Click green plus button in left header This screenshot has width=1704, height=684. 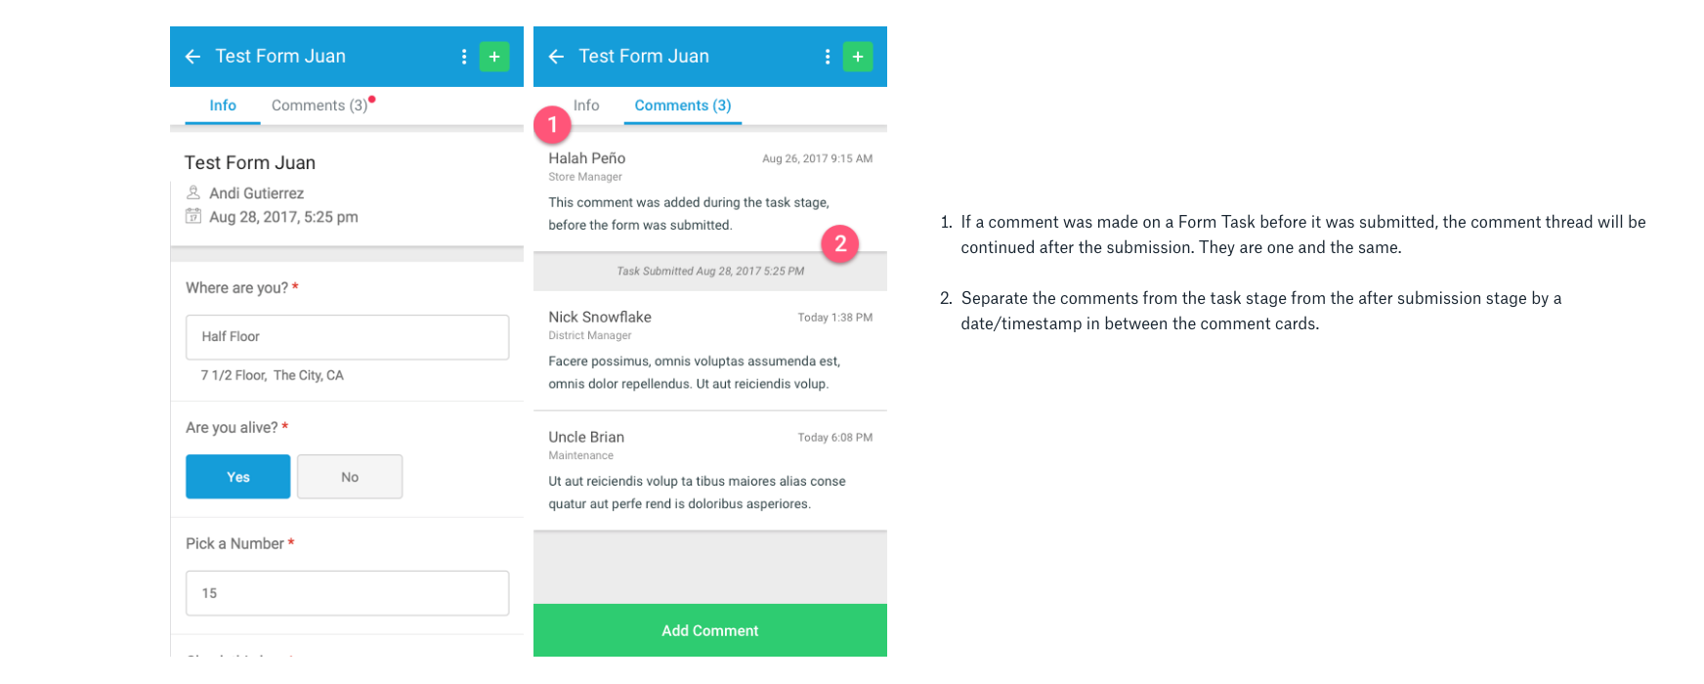pos(494,57)
